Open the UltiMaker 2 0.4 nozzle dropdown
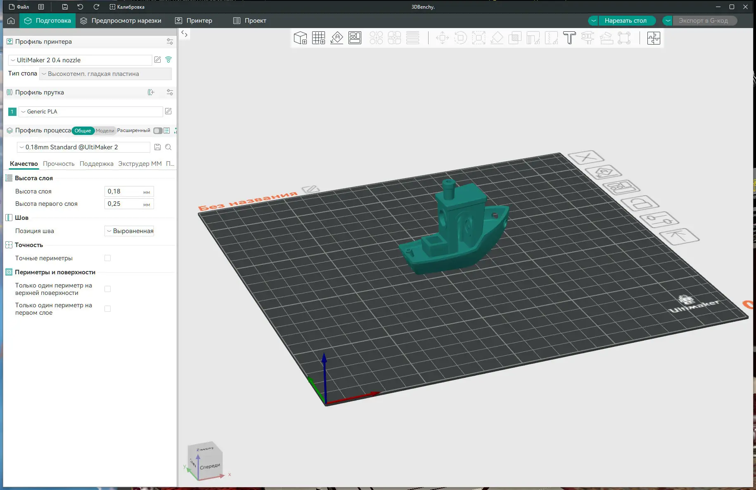The height and width of the screenshot is (490, 756). (x=80, y=60)
